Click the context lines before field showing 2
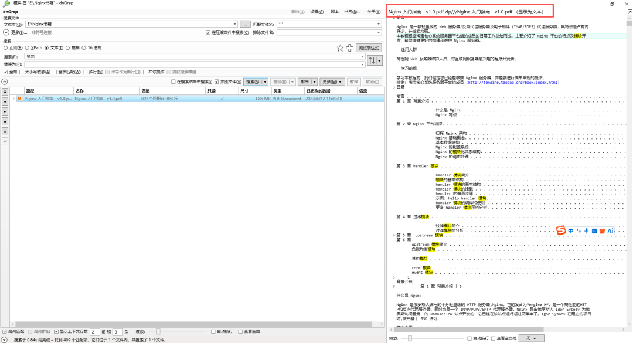633x343 pixels. pyautogui.click(x=94, y=332)
